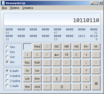
Task: Click the main display showing 10110110
Action: pyautogui.click(x=52, y=19)
